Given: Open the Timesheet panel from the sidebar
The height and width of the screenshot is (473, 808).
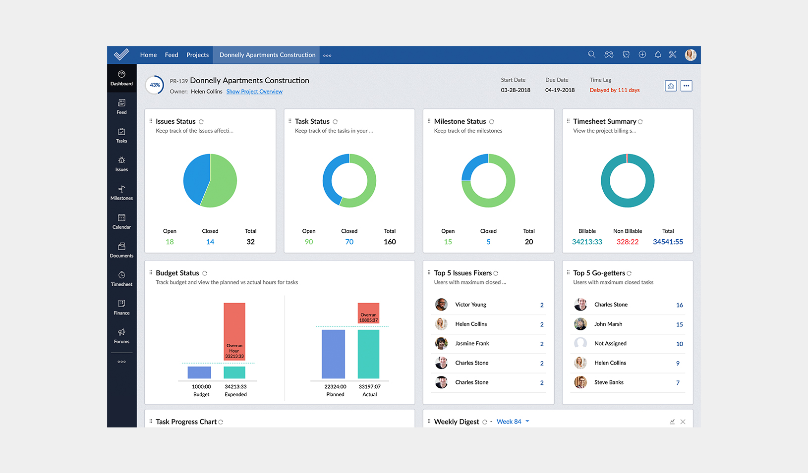Looking at the screenshot, I should (121, 279).
